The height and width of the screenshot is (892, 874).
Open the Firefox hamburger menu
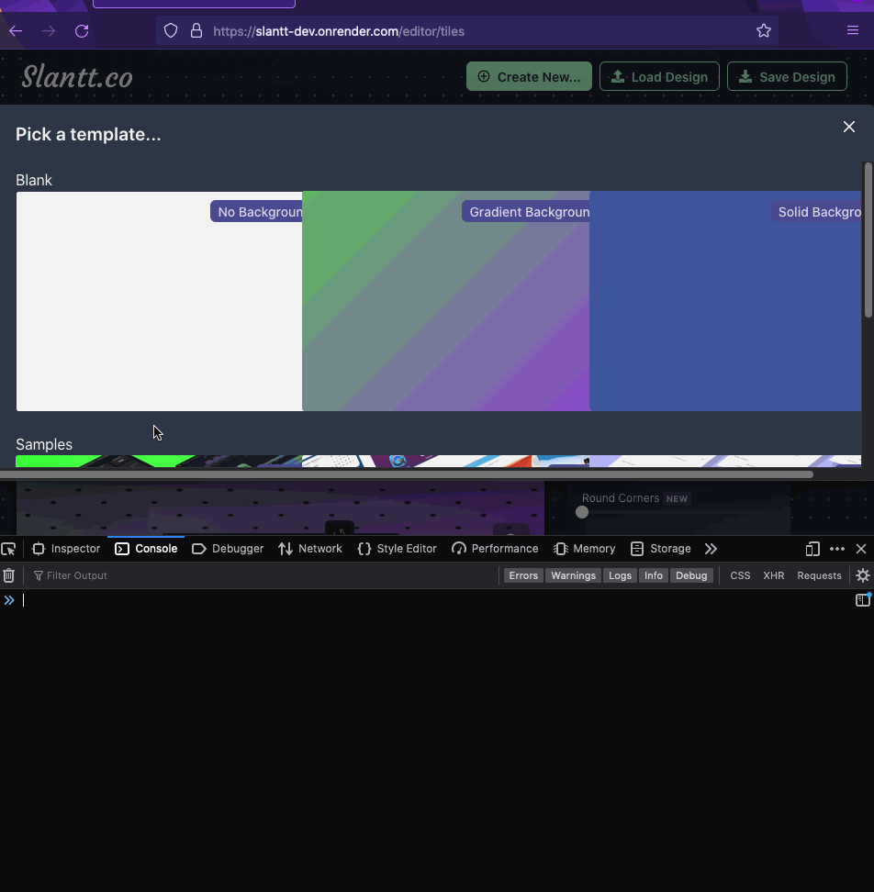coord(852,30)
